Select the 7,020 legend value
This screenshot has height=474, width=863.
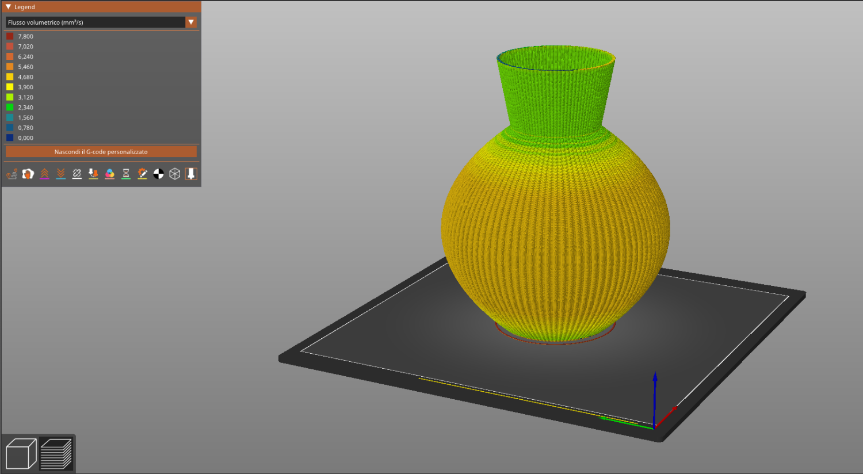click(25, 47)
